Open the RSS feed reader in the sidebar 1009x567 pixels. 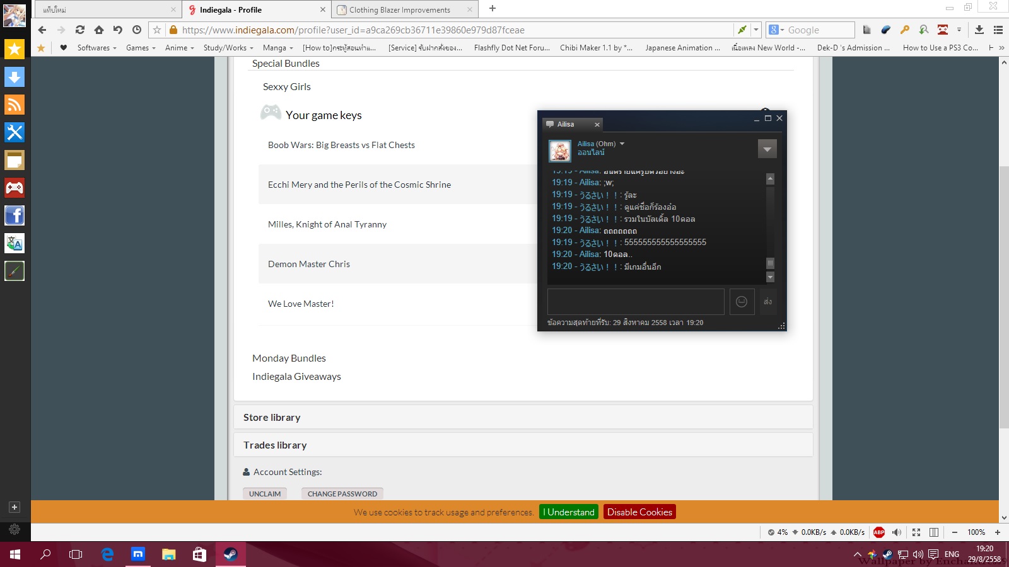pos(15,105)
